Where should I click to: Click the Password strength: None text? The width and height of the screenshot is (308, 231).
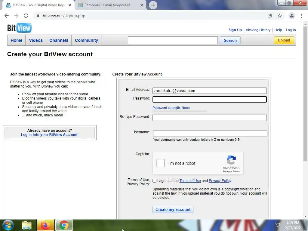pyautogui.click(x=171, y=108)
